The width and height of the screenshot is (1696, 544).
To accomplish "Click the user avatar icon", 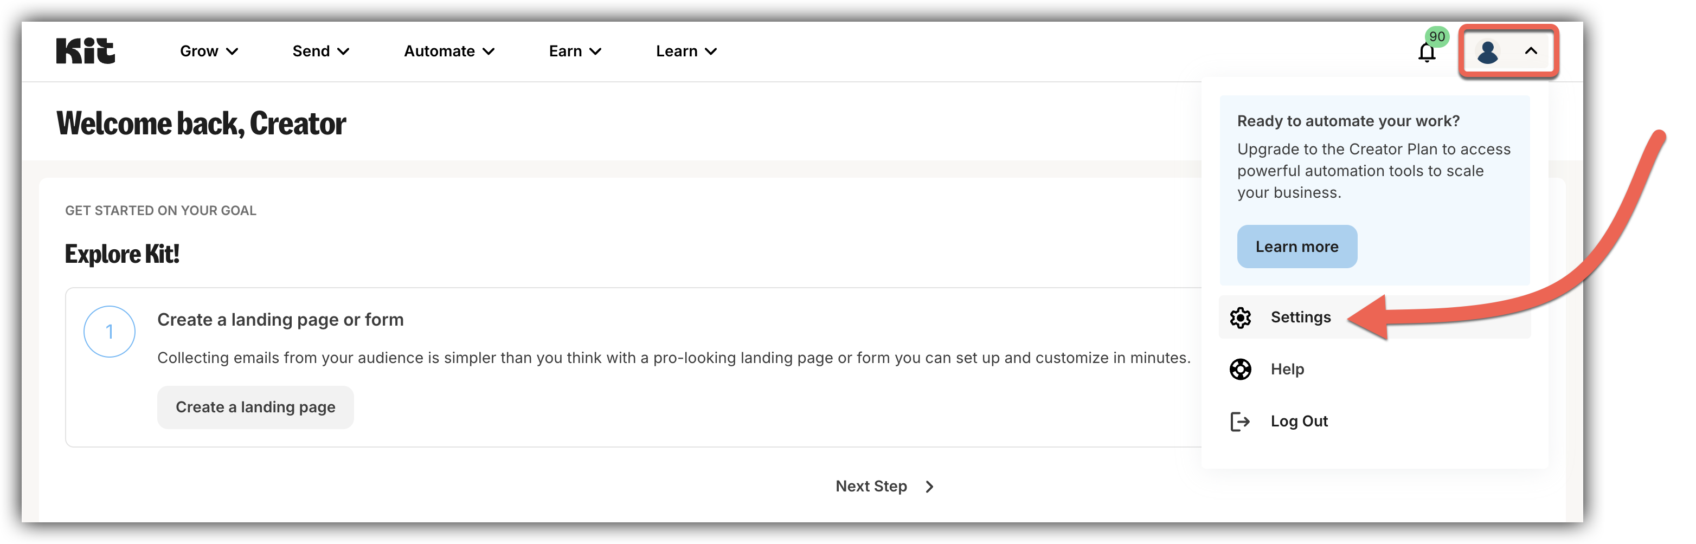I will pyautogui.click(x=1487, y=51).
